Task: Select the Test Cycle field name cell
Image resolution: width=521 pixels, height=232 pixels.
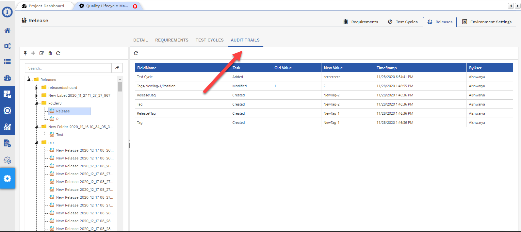Action: coord(182,77)
